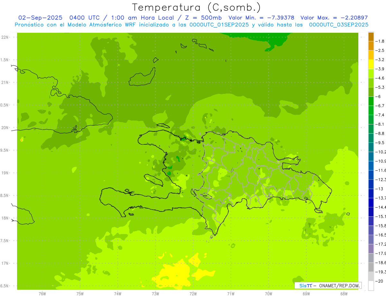
Task: Click the '18N' latitude label
Action: pyautogui.click(x=5, y=218)
